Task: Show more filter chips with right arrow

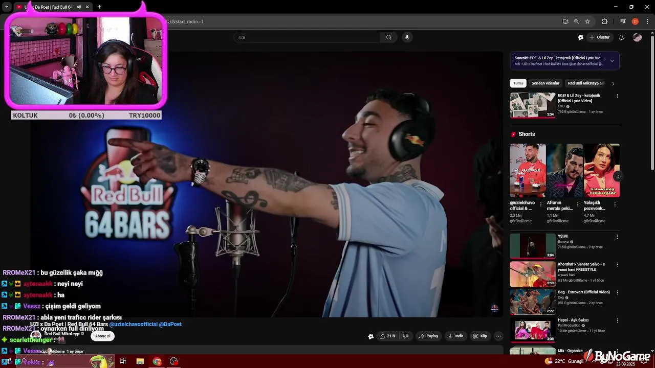Action: [x=613, y=83]
